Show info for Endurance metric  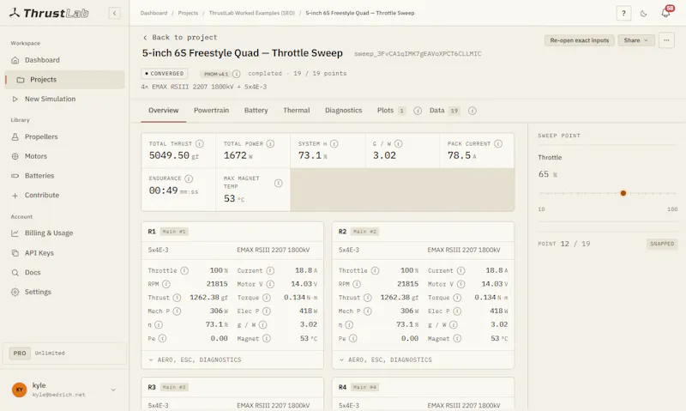tap(189, 178)
